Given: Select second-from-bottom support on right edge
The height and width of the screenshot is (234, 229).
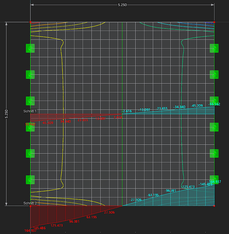Looking at the screenshot, I should pos(214,154).
